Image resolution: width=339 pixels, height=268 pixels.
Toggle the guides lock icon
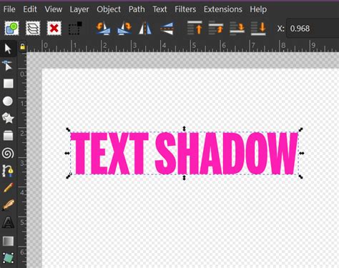[x=22, y=46]
